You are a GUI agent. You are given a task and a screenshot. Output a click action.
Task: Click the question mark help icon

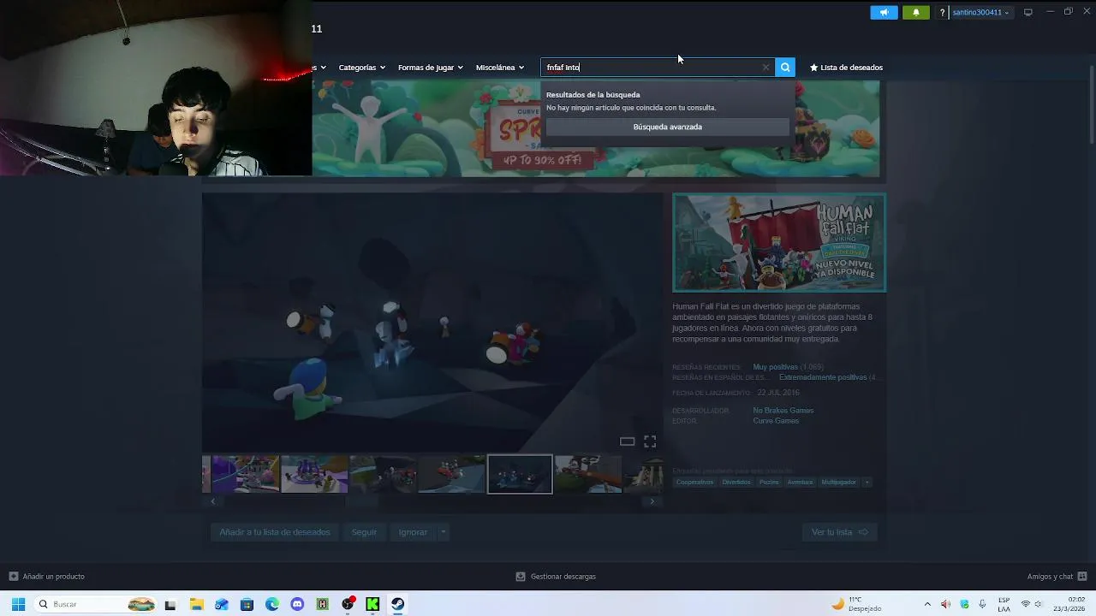943,12
